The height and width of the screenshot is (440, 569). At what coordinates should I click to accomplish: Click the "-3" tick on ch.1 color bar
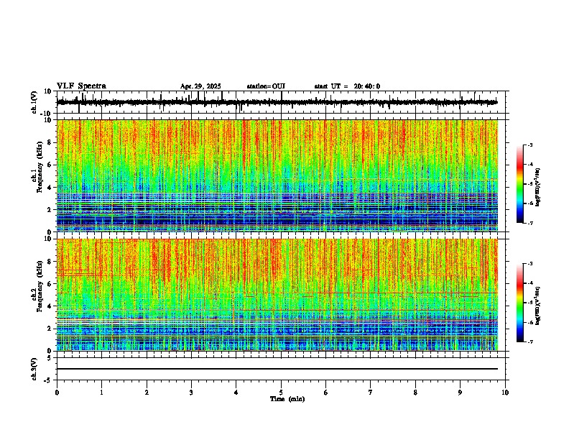point(530,145)
